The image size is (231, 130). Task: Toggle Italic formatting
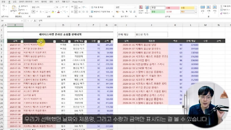coord(37,12)
